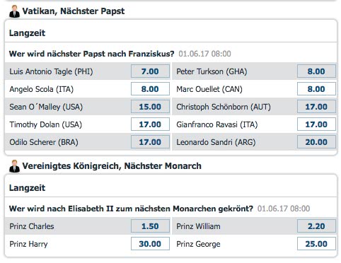Click the Langzeit header in the Papst section

click(x=27, y=33)
